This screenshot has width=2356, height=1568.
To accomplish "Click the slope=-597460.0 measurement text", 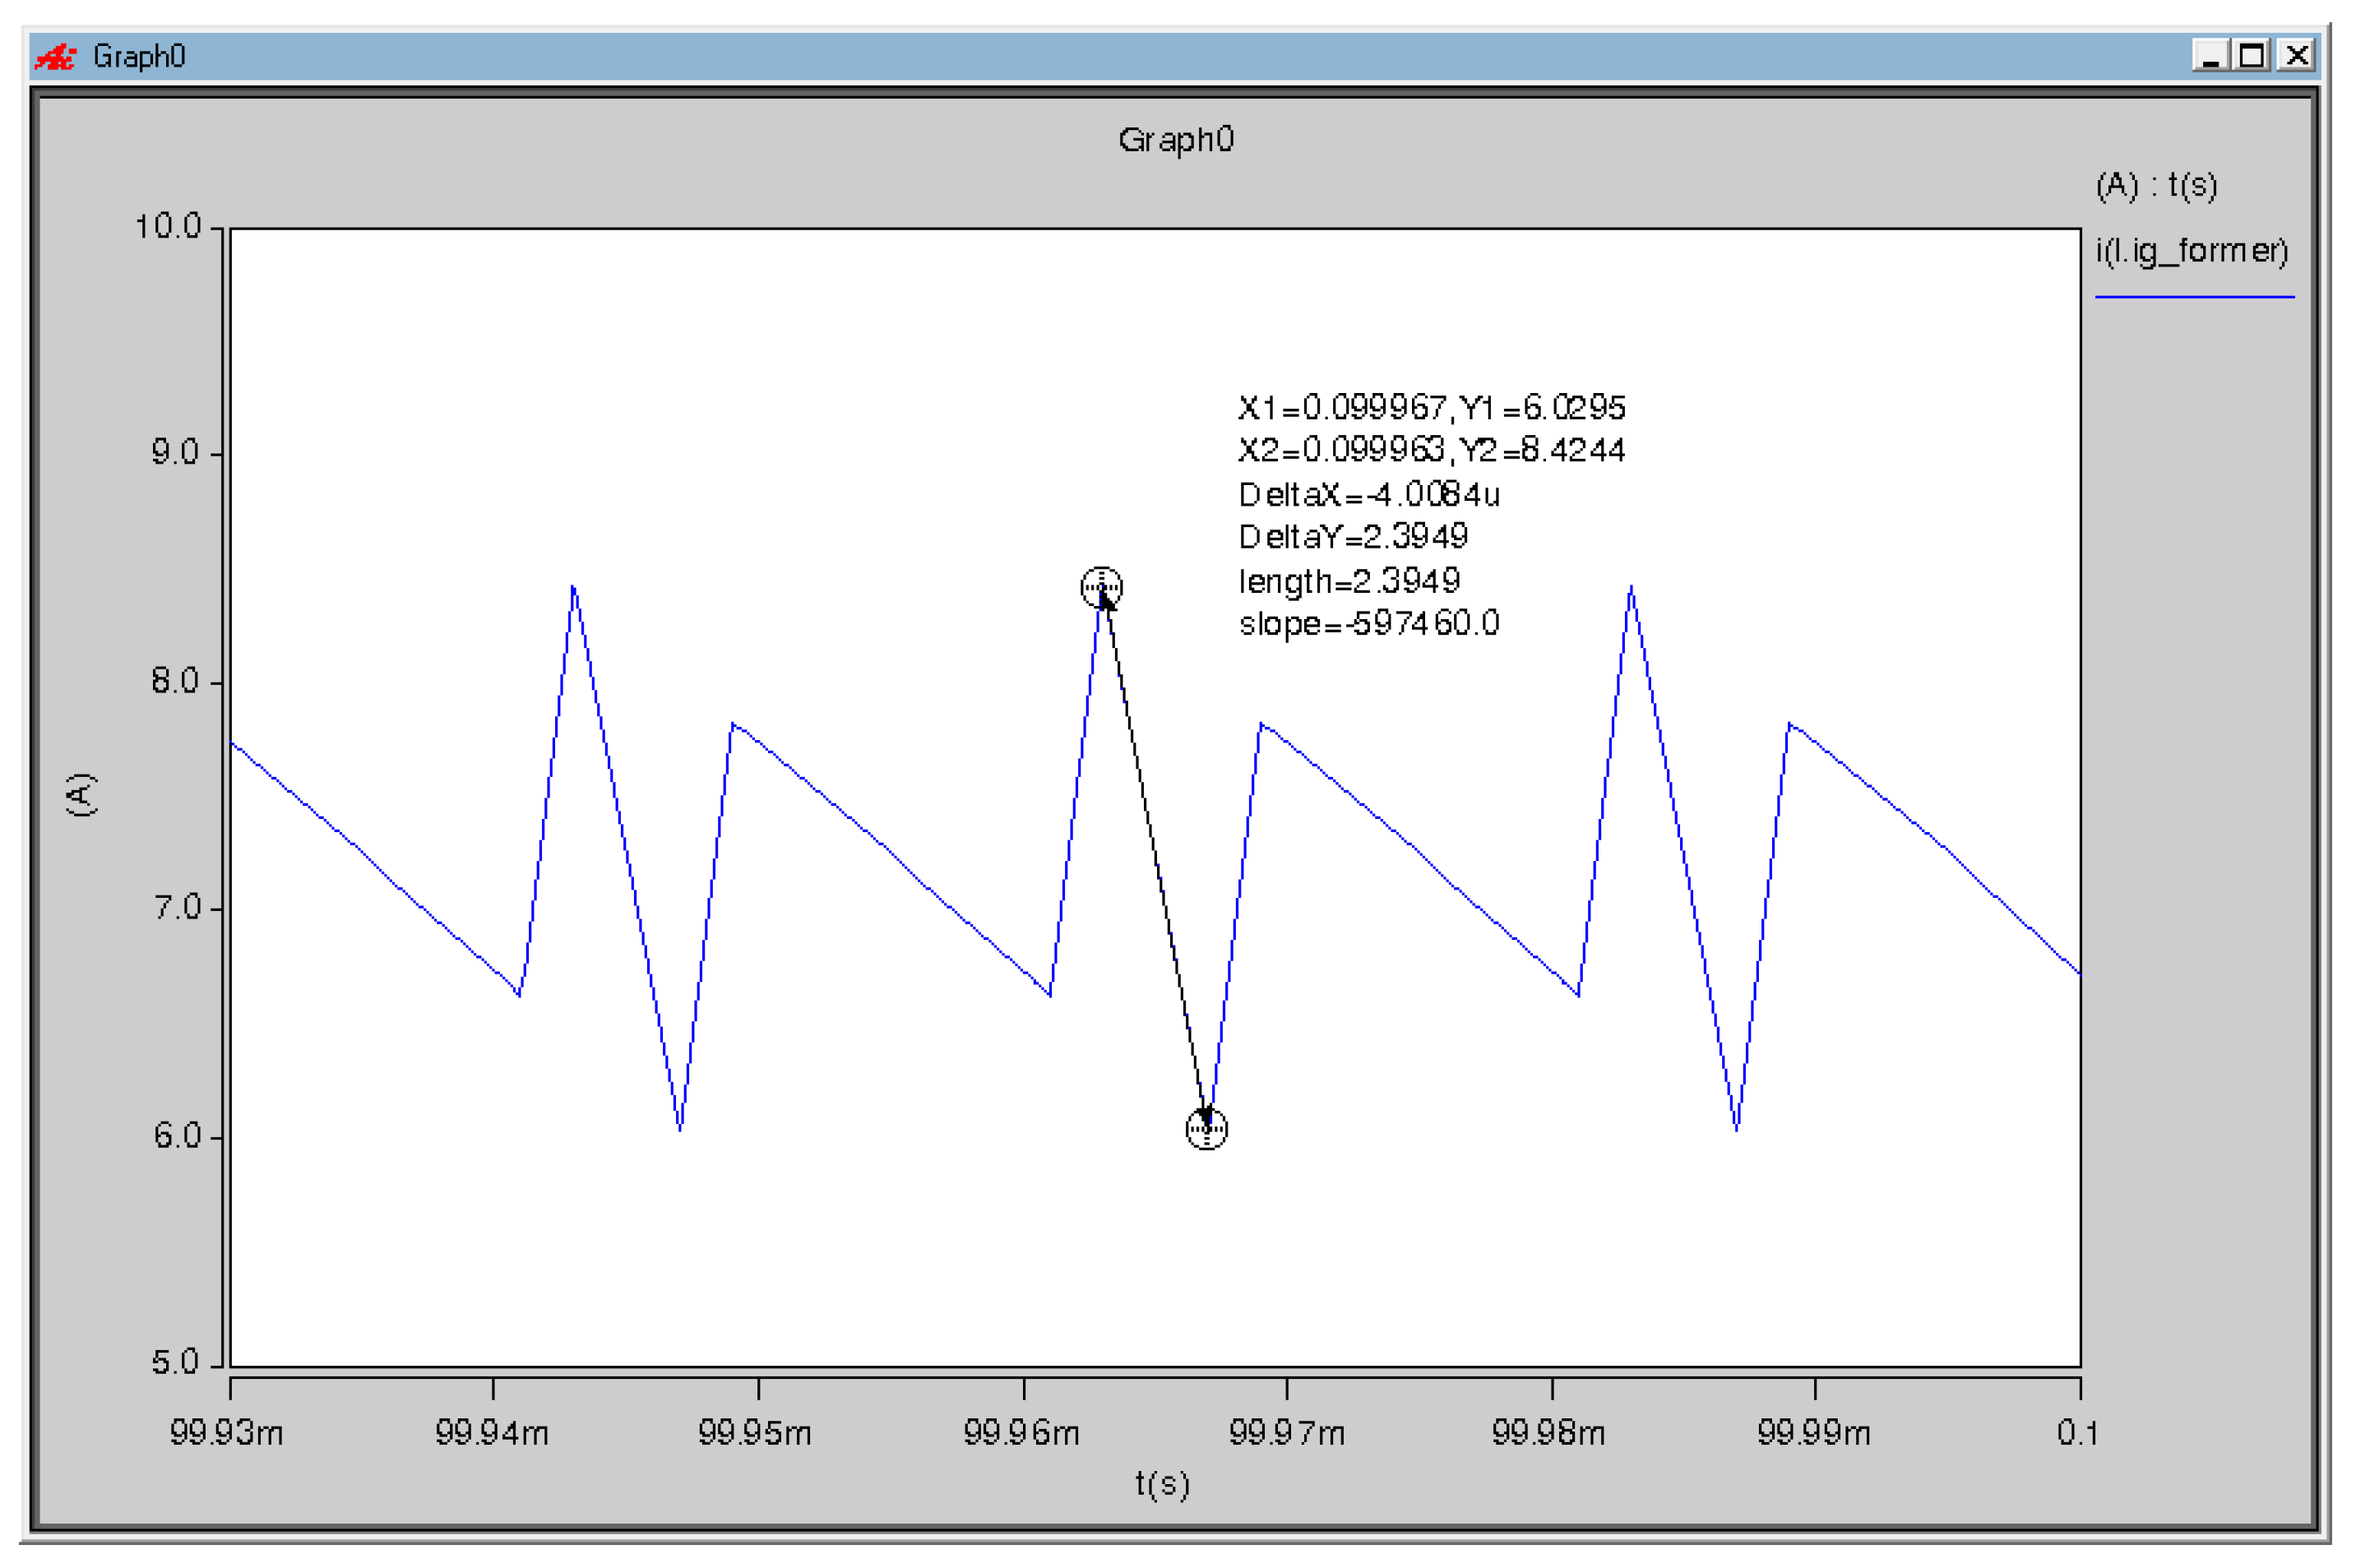I will coord(1368,624).
